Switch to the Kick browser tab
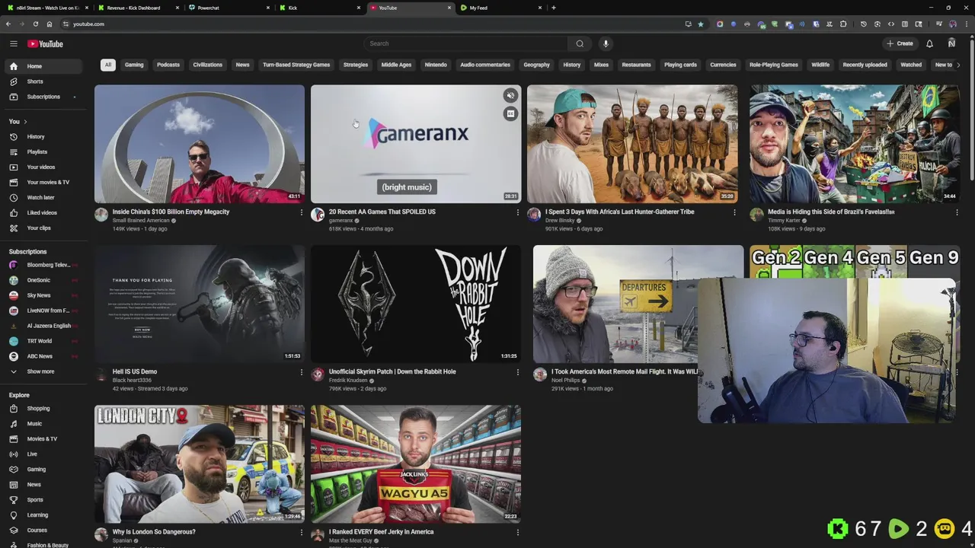 [319, 8]
